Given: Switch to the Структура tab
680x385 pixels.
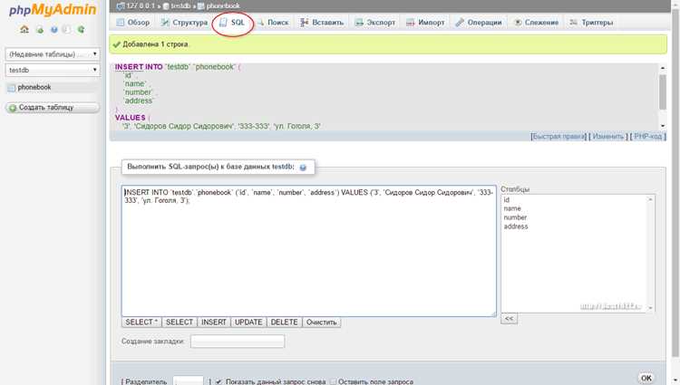Looking at the screenshot, I should 184,22.
